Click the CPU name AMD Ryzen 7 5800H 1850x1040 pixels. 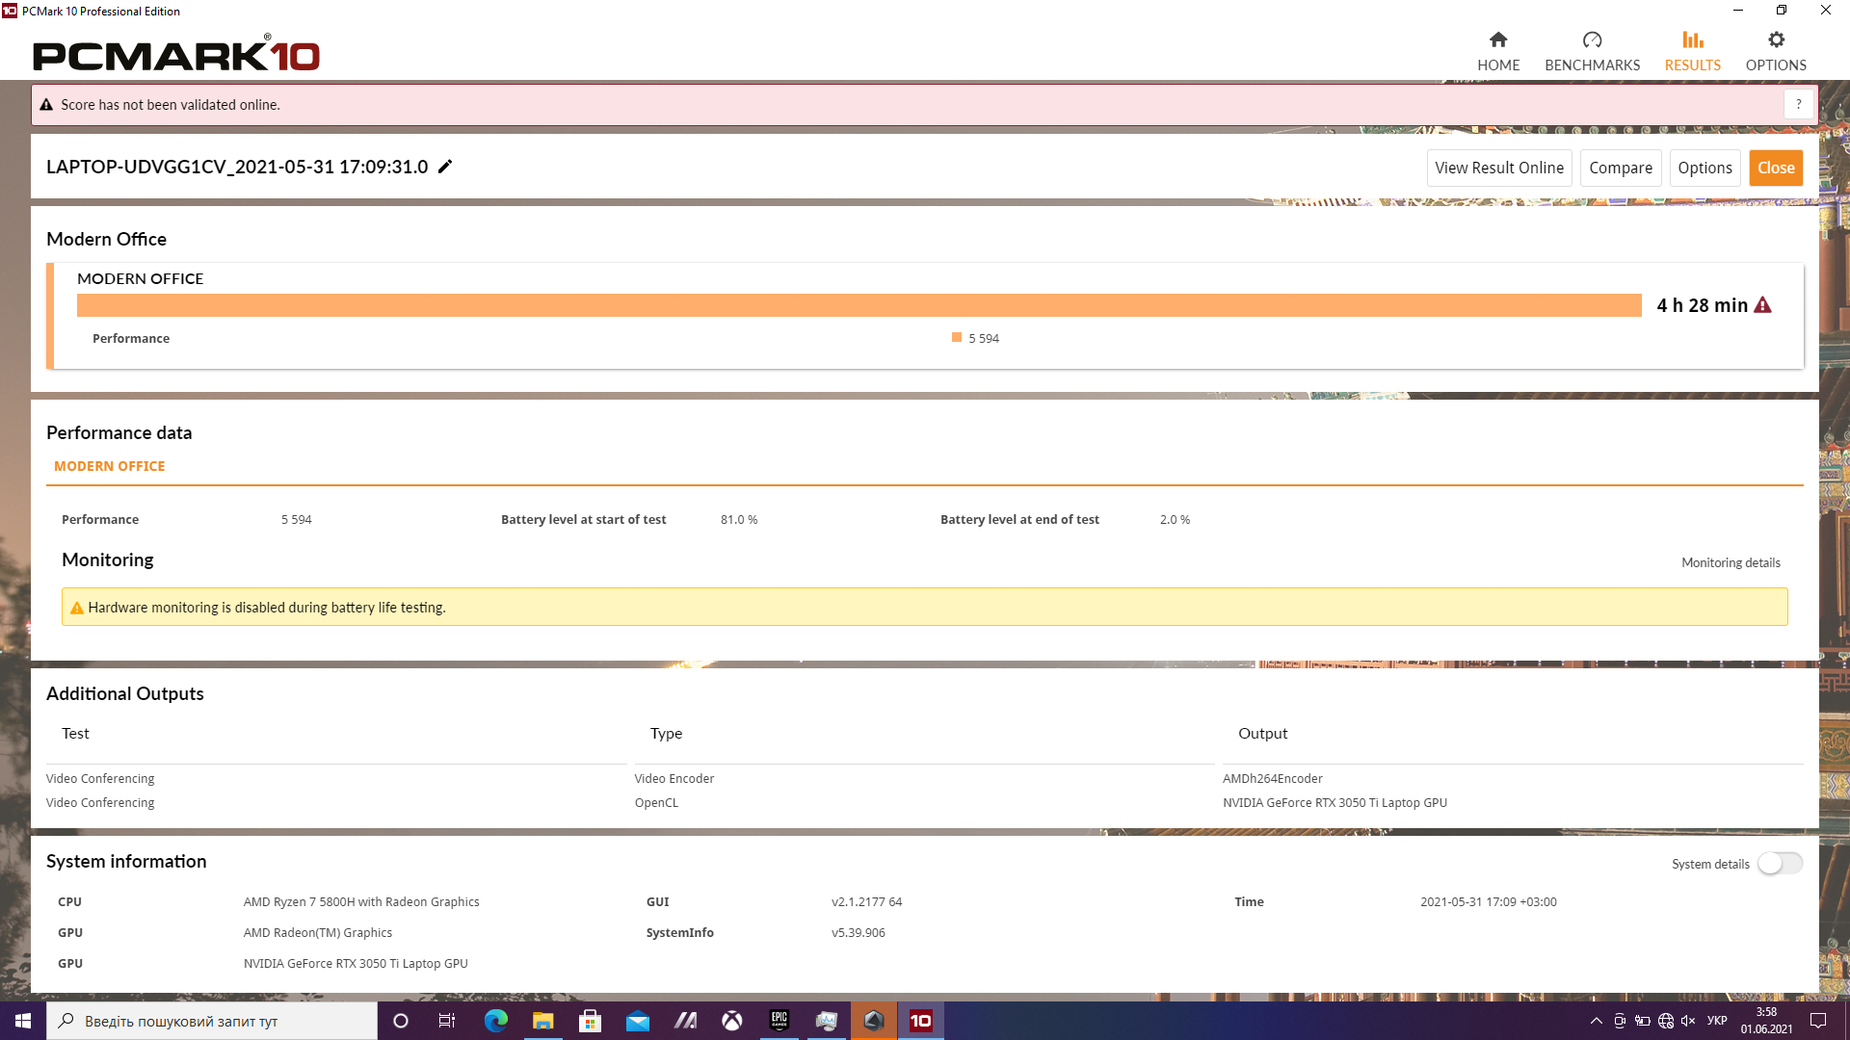tap(361, 901)
